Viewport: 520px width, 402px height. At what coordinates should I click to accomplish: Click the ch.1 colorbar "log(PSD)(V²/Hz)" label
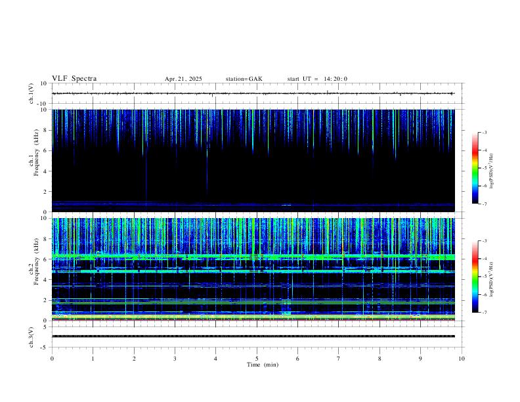coord(491,171)
